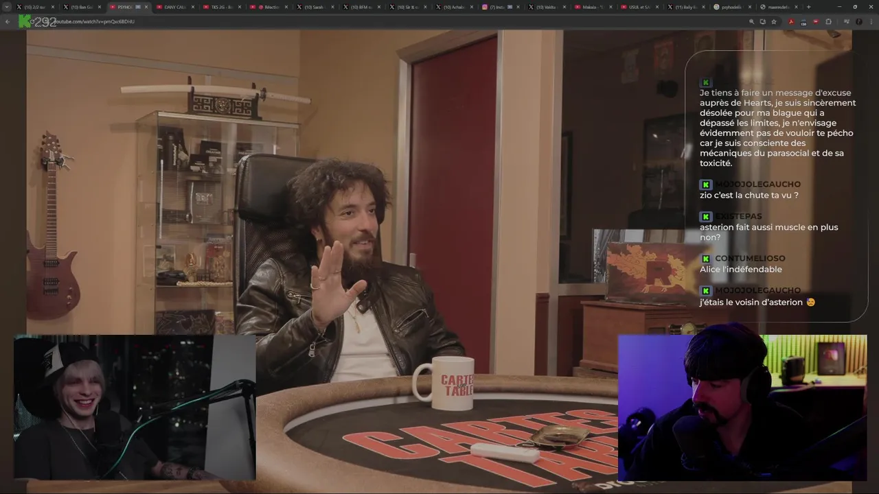Click the YouTube URL address bar
The width and height of the screenshot is (879, 494).
point(398,21)
